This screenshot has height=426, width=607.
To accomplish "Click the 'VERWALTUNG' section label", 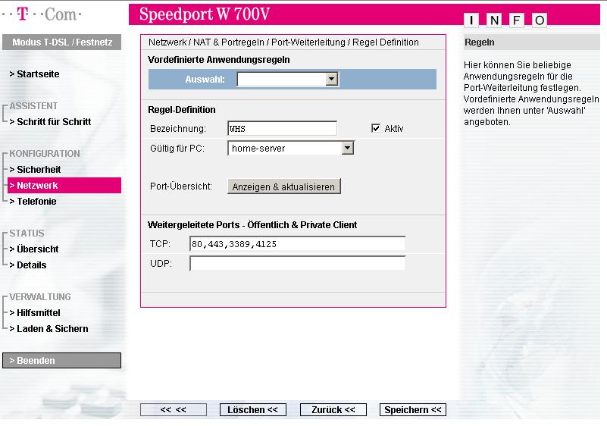I will [x=40, y=297].
